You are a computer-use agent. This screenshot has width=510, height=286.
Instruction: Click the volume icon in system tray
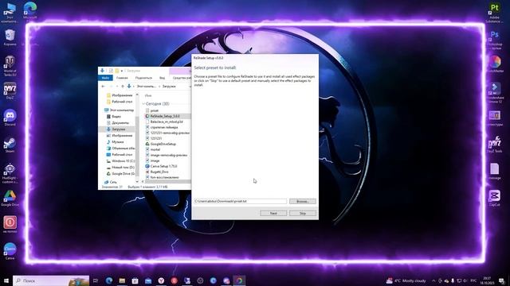click(465, 280)
